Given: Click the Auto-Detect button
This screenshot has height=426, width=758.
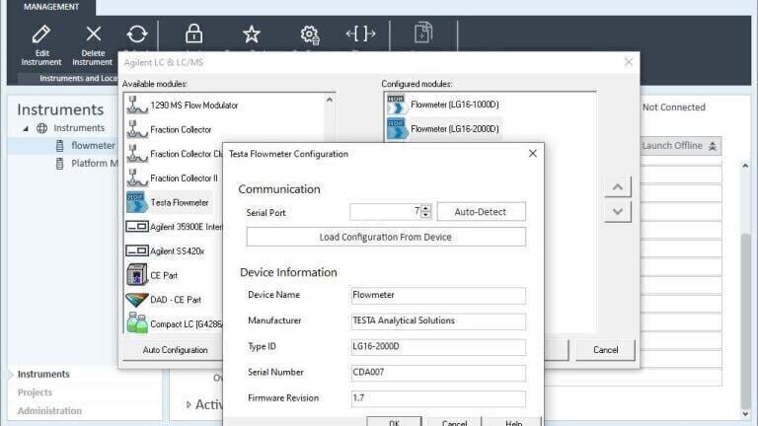Looking at the screenshot, I should (481, 212).
